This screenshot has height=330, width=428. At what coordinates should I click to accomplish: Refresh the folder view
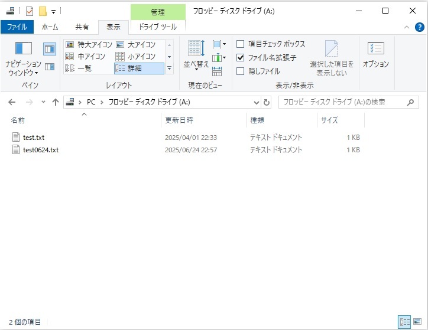tap(267, 103)
